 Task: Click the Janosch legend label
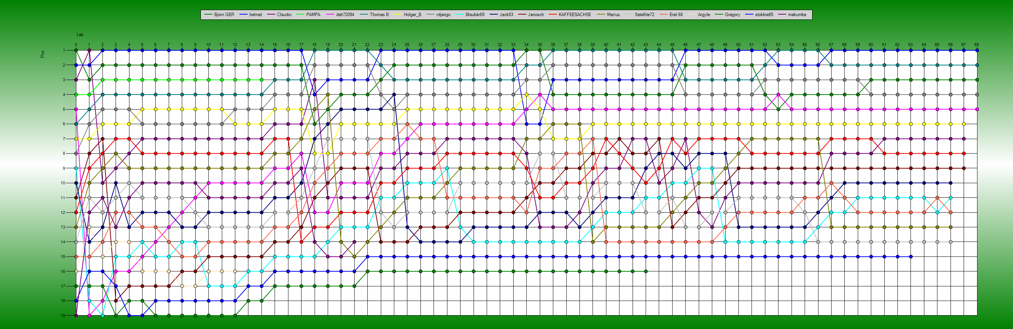pyautogui.click(x=536, y=15)
